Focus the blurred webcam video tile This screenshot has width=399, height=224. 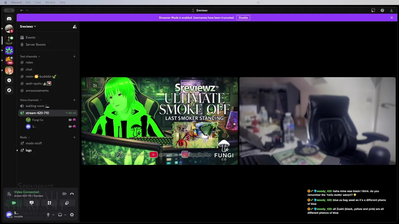(317, 121)
